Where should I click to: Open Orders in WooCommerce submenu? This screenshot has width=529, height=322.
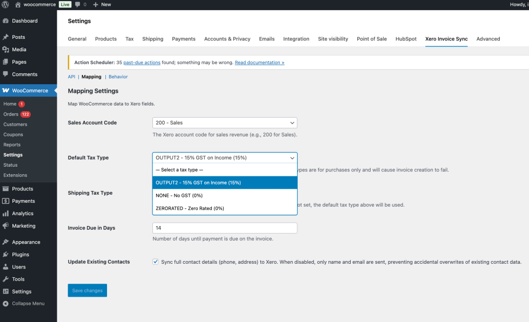pyautogui.click(x=11, y=114)
